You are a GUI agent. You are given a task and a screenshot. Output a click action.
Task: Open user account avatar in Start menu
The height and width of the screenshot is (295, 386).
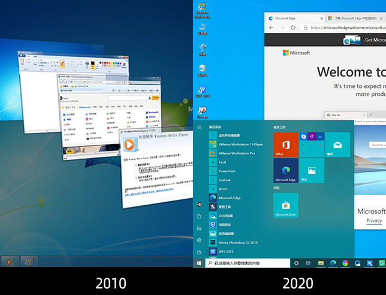199,204
